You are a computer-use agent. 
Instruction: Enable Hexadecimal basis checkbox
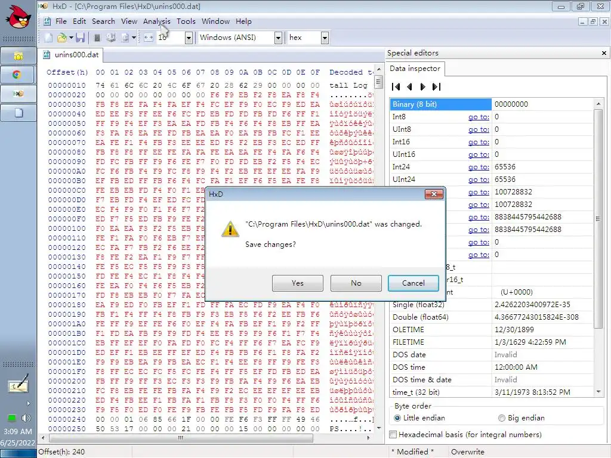click(393, 434)
